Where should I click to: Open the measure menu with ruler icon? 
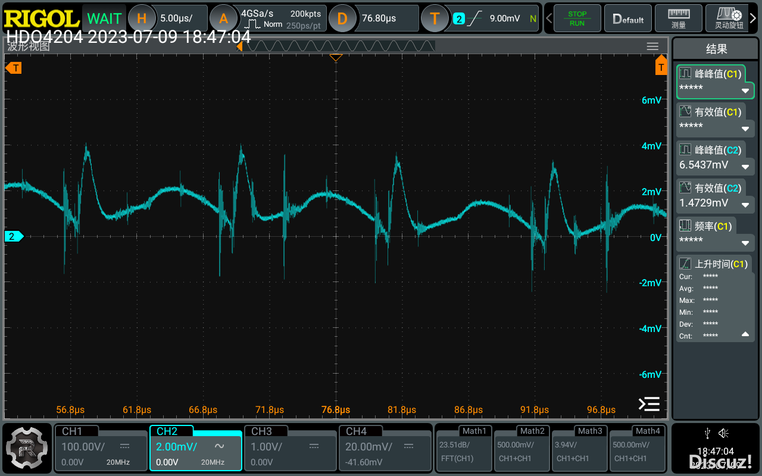click(x=678, y=18)
